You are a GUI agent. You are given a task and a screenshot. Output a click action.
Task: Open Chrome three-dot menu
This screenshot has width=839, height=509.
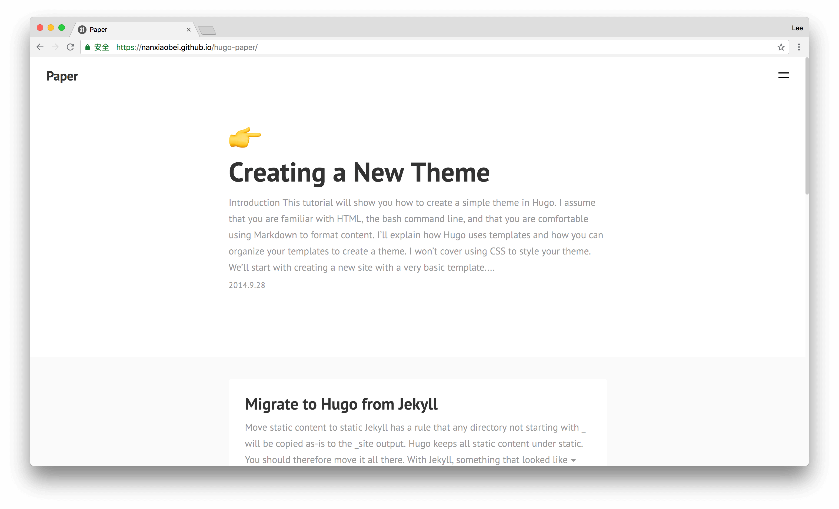(799, 47)
